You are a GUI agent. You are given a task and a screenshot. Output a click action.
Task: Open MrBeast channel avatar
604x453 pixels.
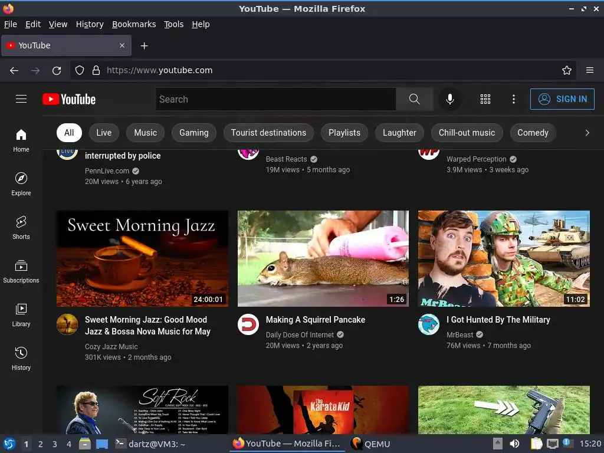[x=429, y=324]
